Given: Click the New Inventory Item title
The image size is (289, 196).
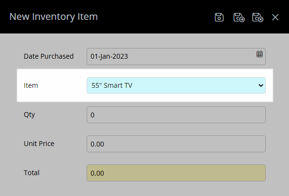Looking at the screenshot, I should [x=53, y=16].
